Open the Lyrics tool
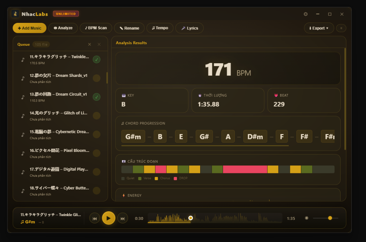 click(189, 28)
